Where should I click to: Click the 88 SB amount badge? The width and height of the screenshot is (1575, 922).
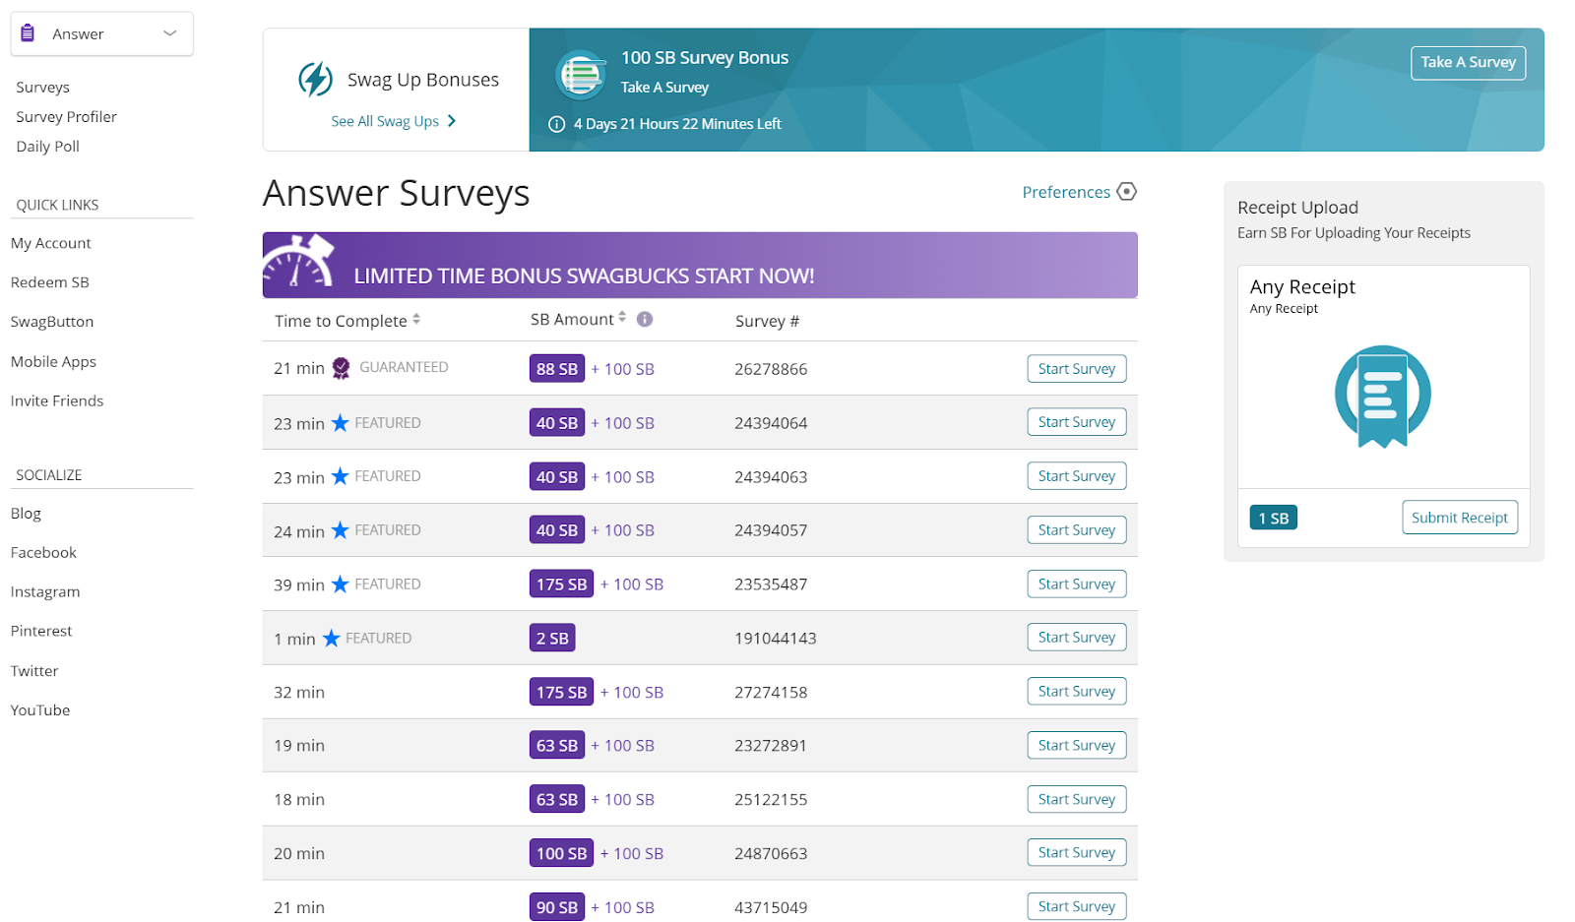tap(557, 369)
